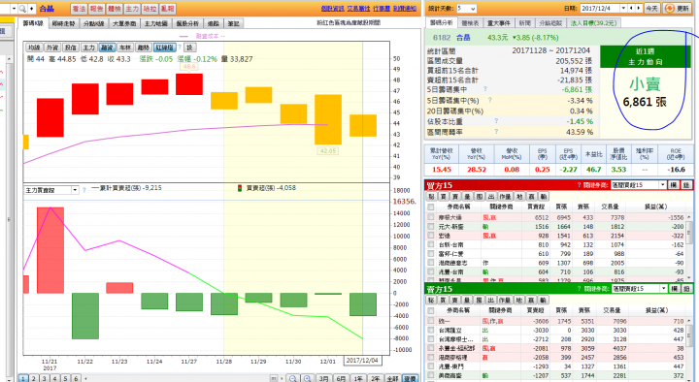Toggle 融資 overlay button
699x382 pixels.
pos(107,48)
